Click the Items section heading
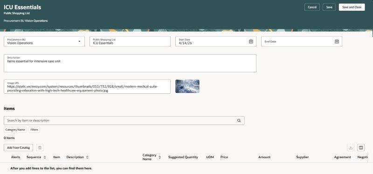 pyautogui.click(x=9, y=109)
